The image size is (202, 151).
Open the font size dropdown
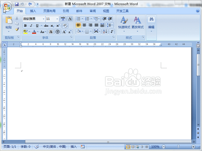57,19
